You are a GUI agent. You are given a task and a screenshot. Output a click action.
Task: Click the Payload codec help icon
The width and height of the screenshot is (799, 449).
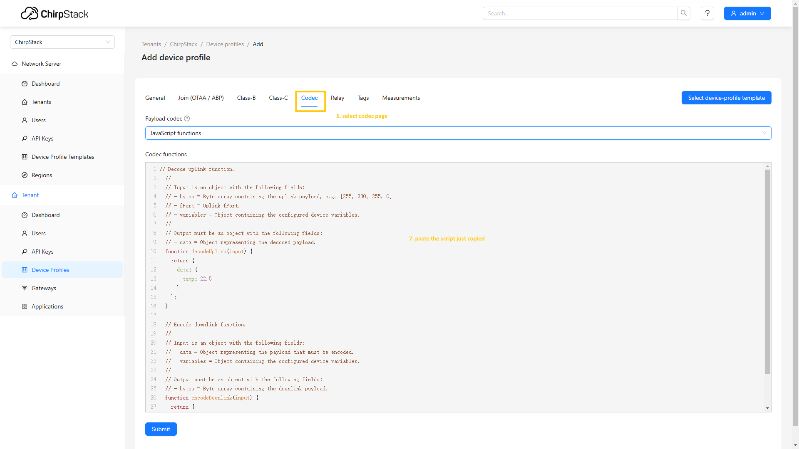(x=187, y=118)
